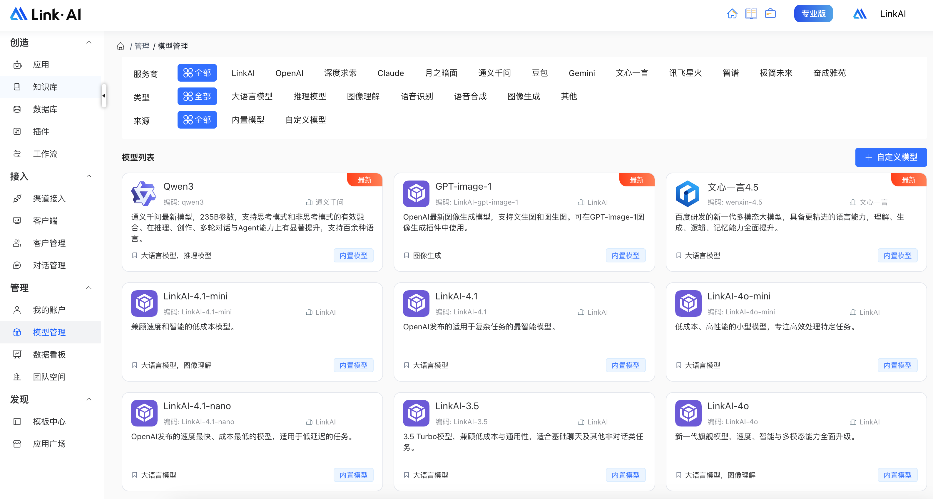Filter type by 推理模型

tap(310, 96)
